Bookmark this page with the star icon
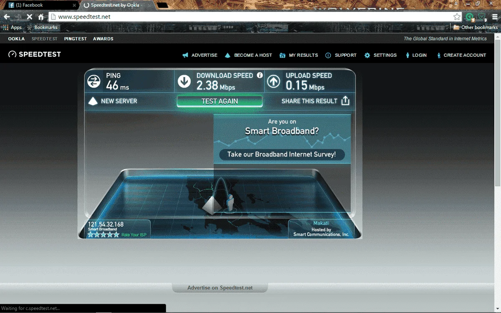 pyautogui.click(x=457, y=17)
